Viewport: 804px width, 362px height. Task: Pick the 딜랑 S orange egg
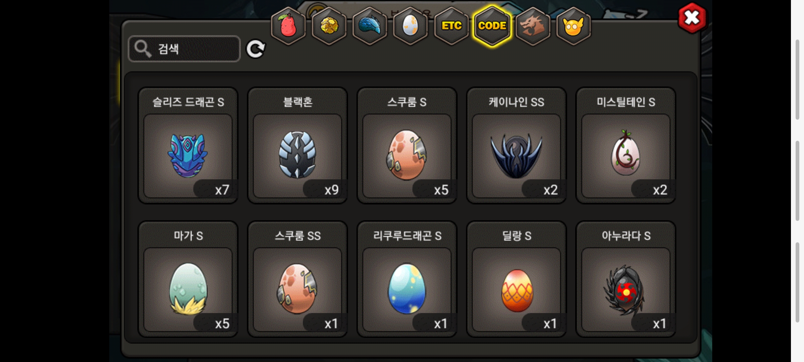click(516, 279)
